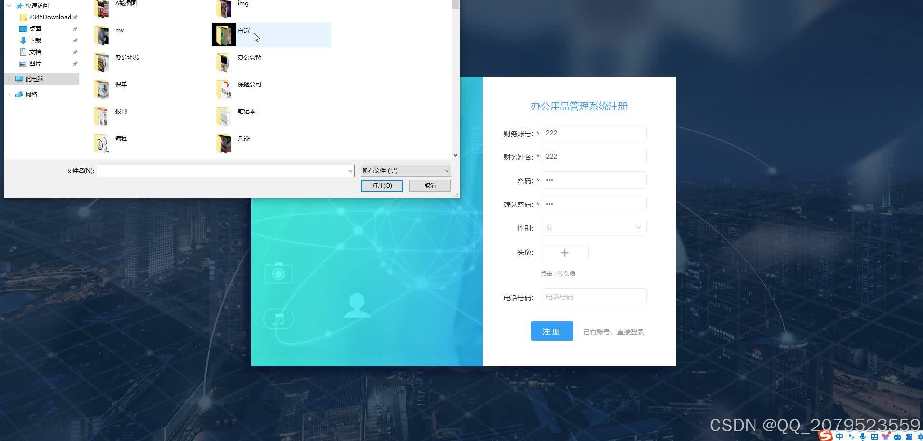
Task: Click the 财务姓名 input field
Action: 594,156
